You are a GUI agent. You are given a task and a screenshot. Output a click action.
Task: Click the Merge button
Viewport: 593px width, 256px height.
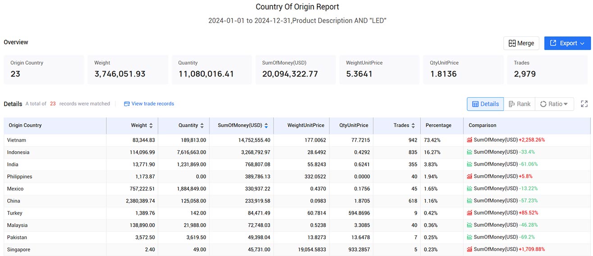point(521,43)
